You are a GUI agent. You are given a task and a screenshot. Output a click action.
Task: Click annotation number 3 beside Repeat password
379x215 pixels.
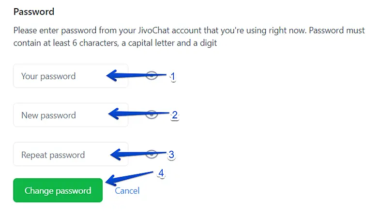coord(171,155)
